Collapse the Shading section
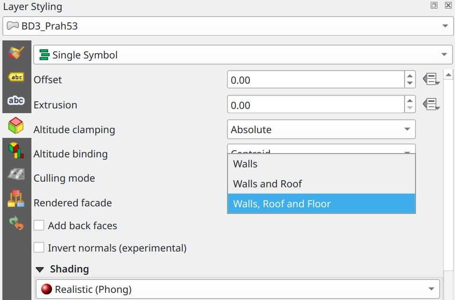The height and width of the screenshot is (300, 455). 40,269
